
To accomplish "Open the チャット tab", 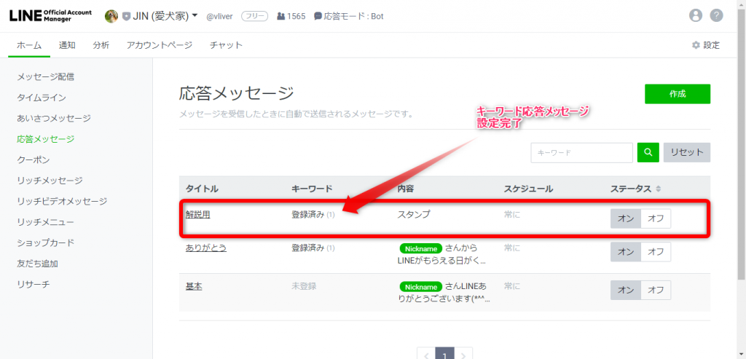I will coord(226,45).
